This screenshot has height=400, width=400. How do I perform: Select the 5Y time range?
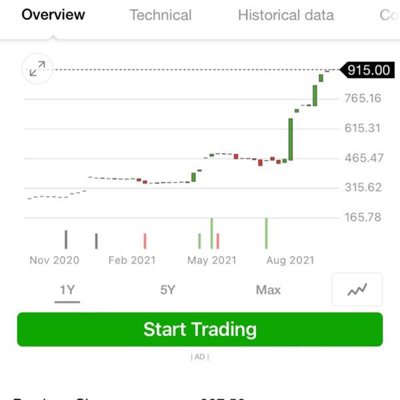point(167,290)
